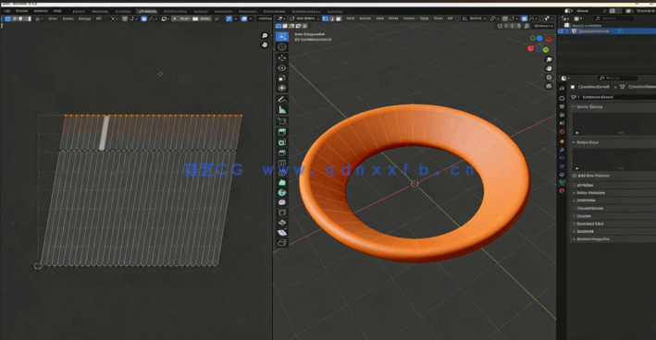Select the Spin tool
This screenshot has height=340, width=656.
point(282,192)
